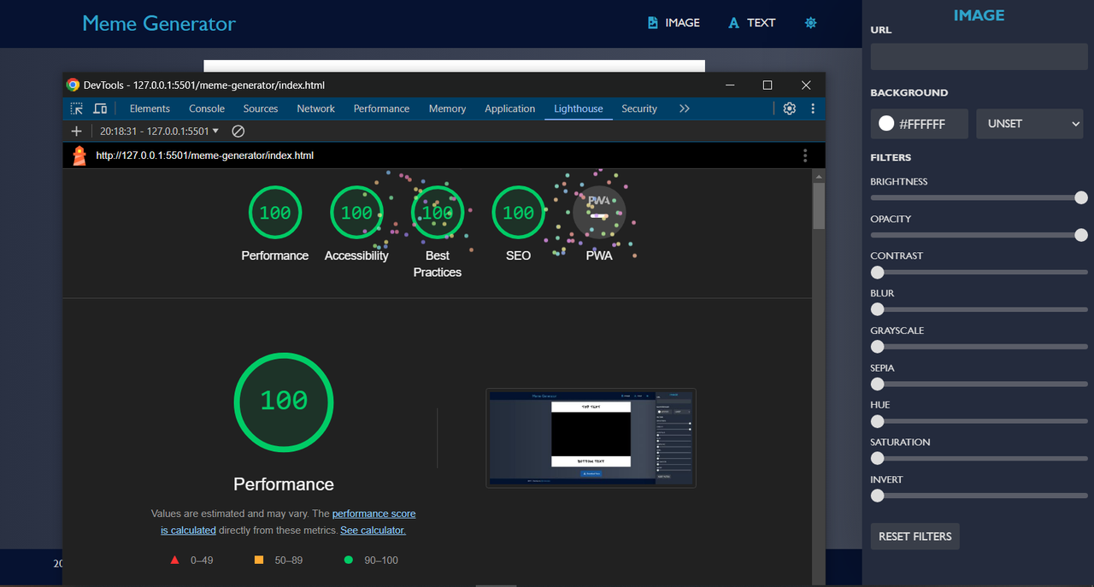Open the Lighthouse report tools menu

(805, 156)
